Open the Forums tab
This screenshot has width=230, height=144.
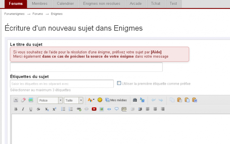click(16, 4)
